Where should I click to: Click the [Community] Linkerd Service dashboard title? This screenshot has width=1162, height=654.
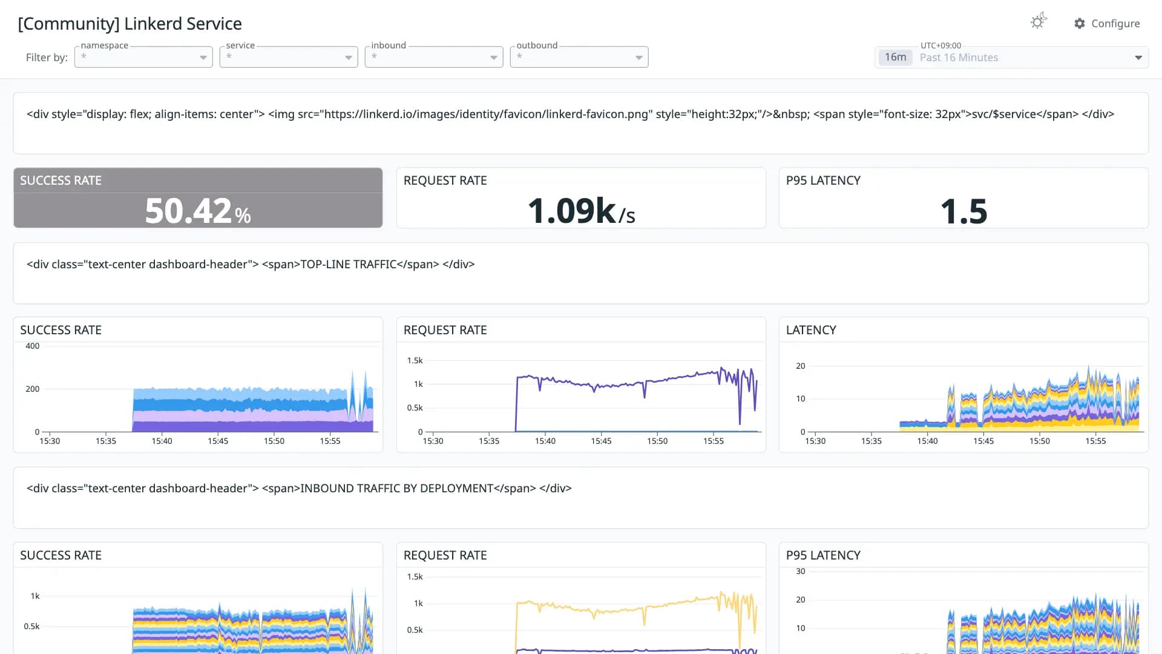(130, 24)
